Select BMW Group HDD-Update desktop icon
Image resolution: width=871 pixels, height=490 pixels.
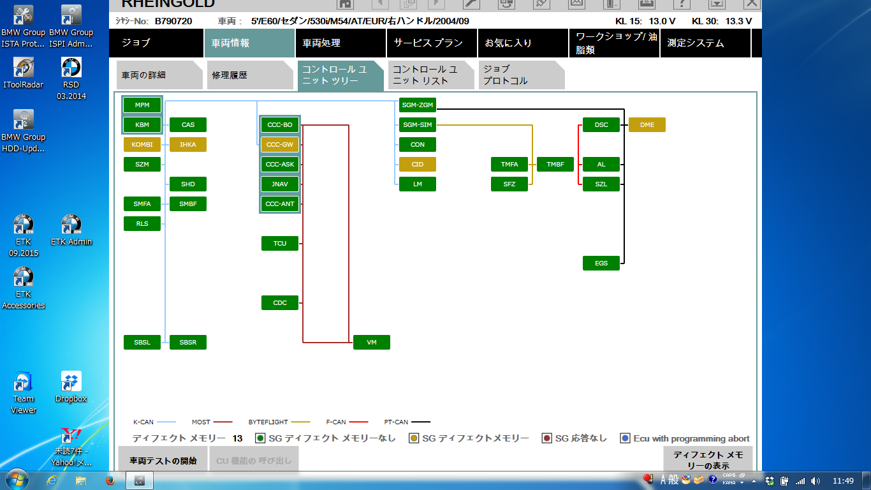(24, 131)
